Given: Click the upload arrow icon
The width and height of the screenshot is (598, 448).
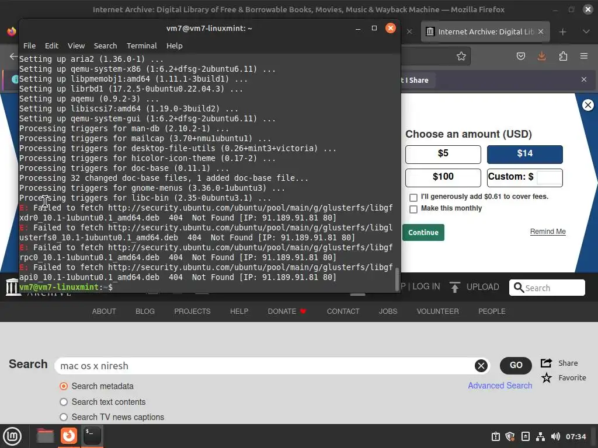Looking at the screenshot, I should tap(454, 287).
